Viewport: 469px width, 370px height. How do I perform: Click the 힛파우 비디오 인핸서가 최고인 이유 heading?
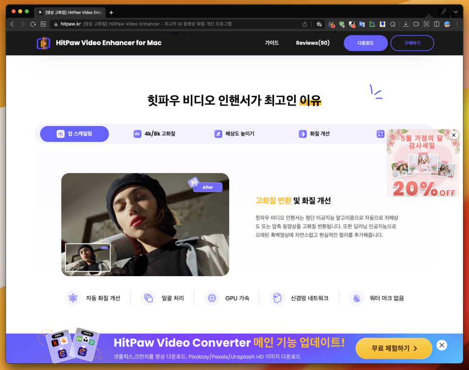[x=234, y=101]
